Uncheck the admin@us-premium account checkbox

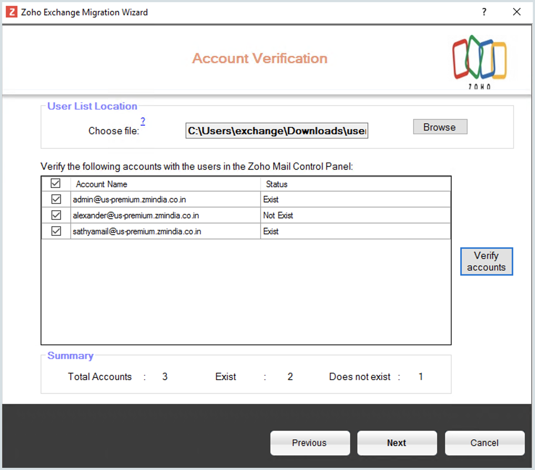pyautogui.click(x=56, y=199)
